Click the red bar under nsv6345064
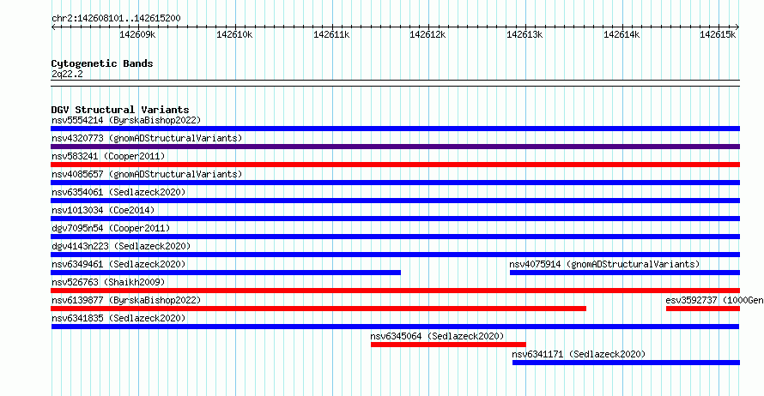764x396 pixels. coord(448,345)
